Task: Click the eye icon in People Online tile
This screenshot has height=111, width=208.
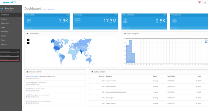Action: click(174, 21)
